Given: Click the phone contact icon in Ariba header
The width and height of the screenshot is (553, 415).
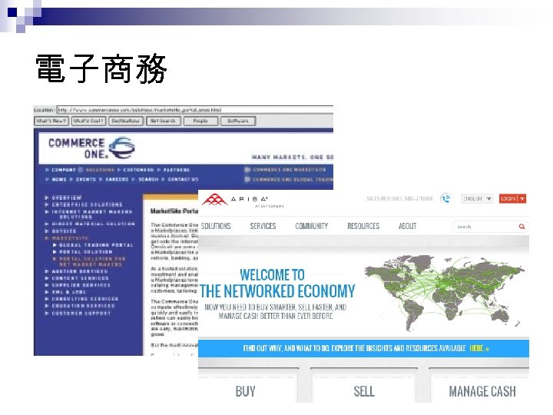Looking at the screenshot, I should click(x=445, y=199).
